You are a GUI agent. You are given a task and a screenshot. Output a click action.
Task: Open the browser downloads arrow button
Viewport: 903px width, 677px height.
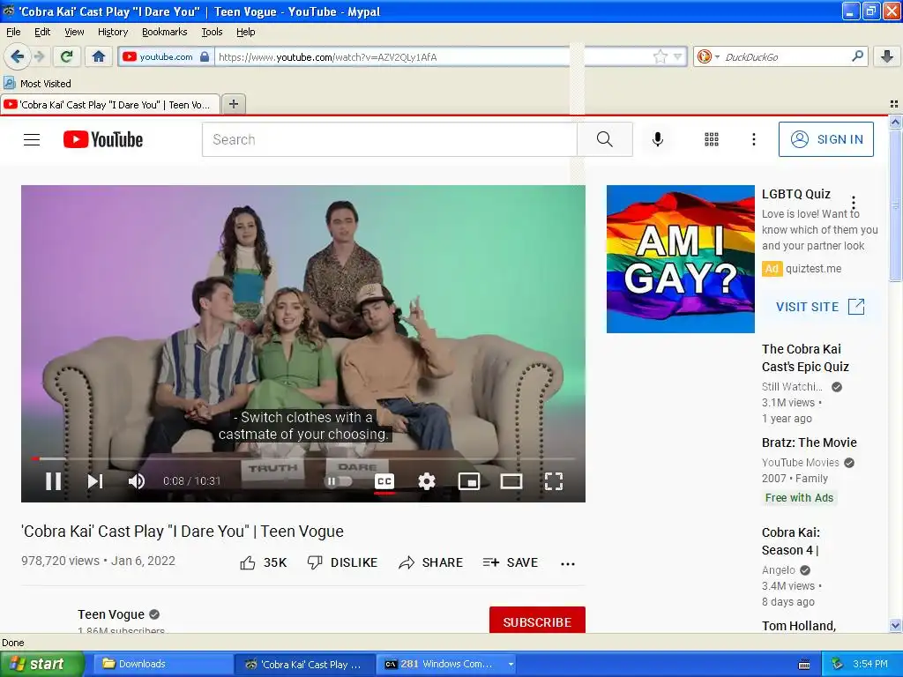[887, 56]
